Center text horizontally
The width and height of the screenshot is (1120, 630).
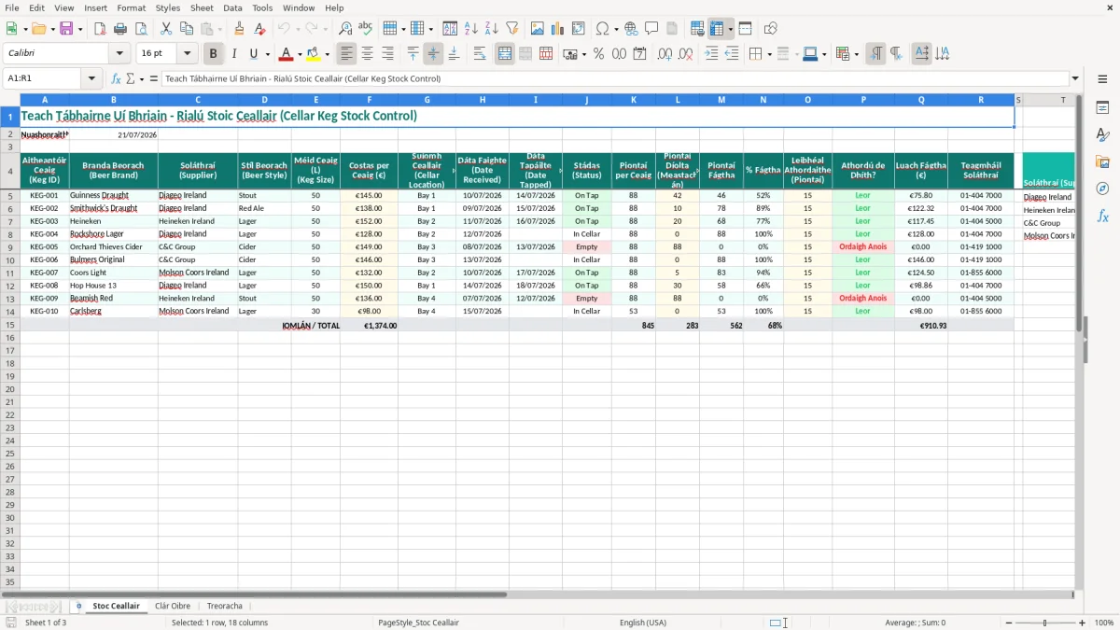(367, 54)
